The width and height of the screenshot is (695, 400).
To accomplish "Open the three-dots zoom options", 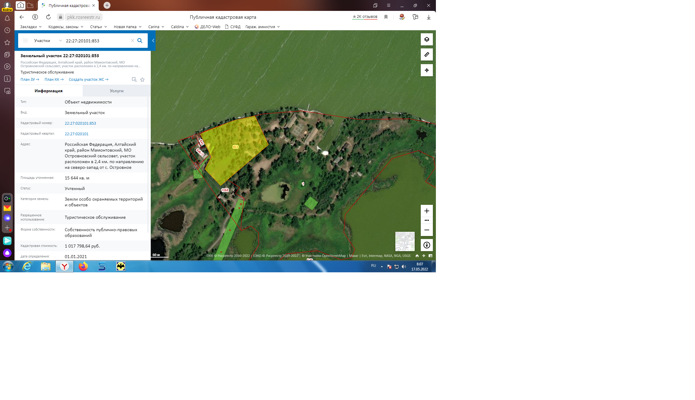I will [x=427, y=220].
